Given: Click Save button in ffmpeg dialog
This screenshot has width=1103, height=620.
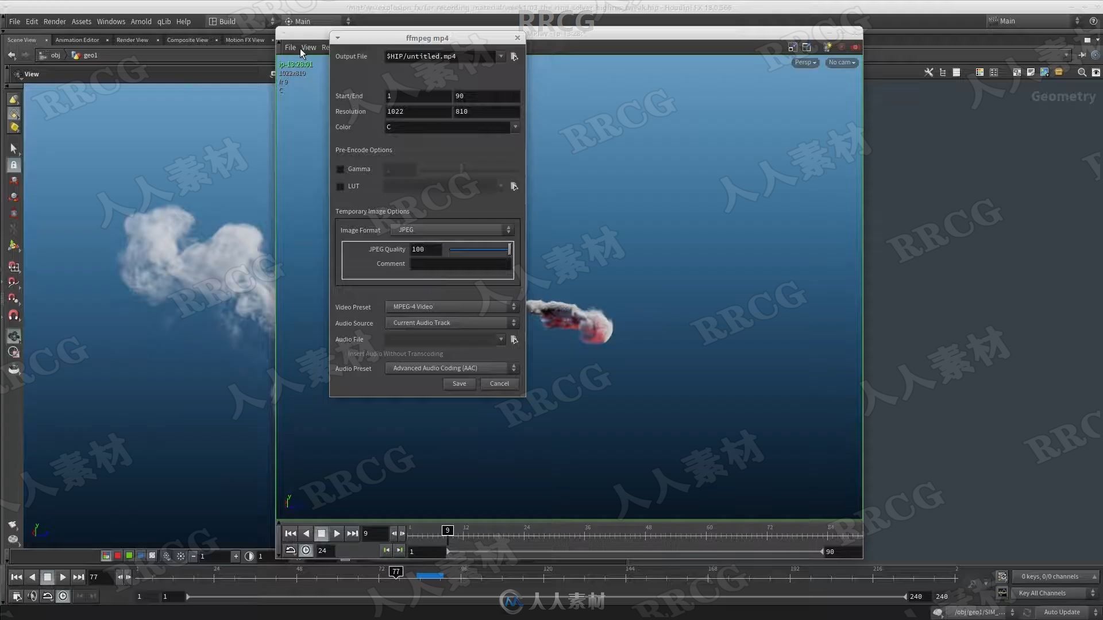Looking at the screenshot, I should 460,383.
